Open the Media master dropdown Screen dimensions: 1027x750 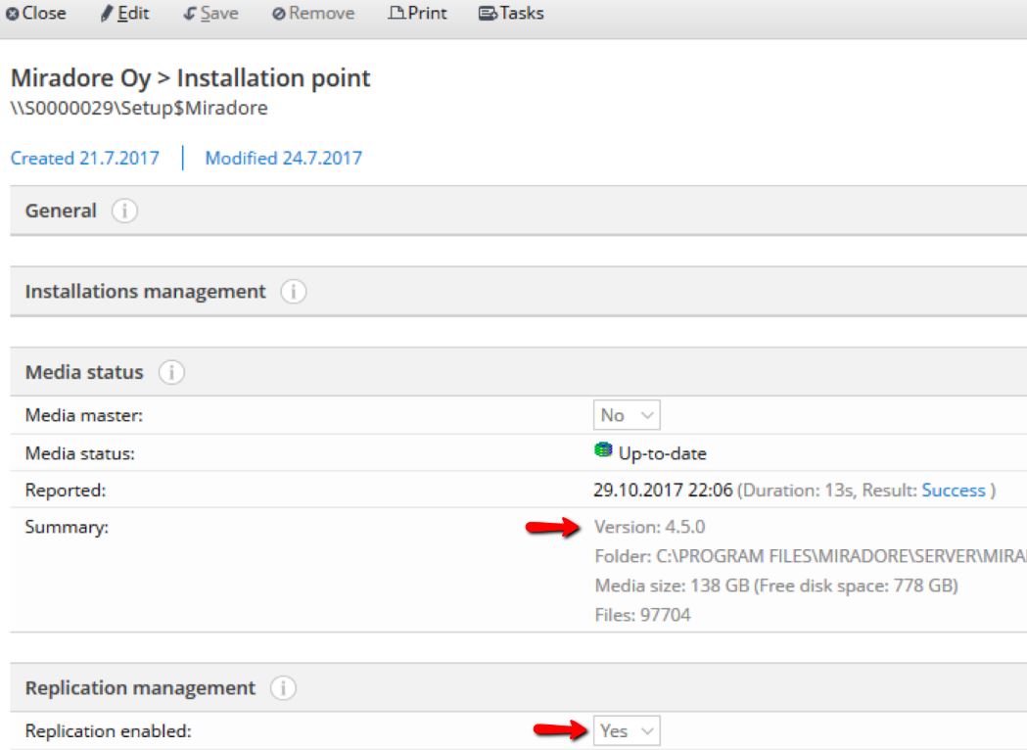[627, 415]
